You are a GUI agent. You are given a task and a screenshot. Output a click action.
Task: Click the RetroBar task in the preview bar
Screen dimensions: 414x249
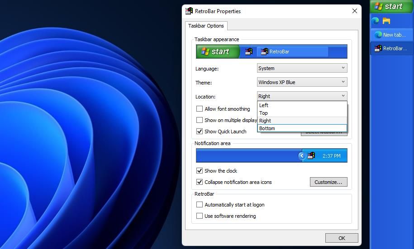click(x=293, y=52)
